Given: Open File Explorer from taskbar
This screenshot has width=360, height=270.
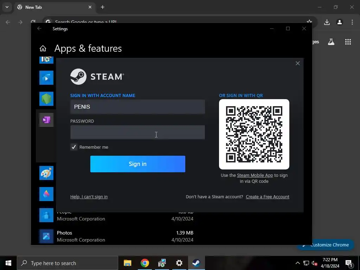Looking at the screenshot, I should pyautogui.click(x=127, y=263).
